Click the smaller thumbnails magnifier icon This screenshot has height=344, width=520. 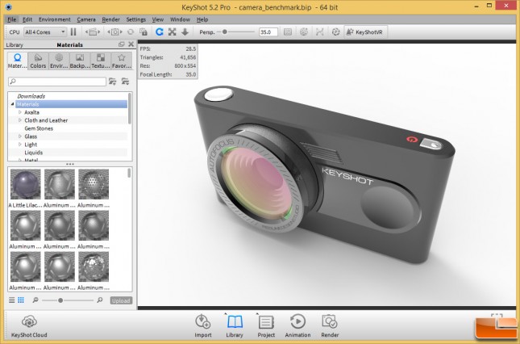(x=35, y=300)
